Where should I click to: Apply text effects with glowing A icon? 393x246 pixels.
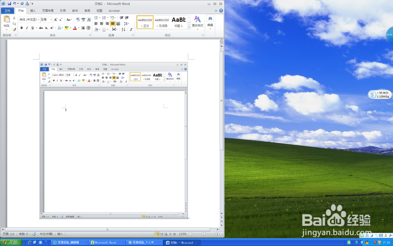(59, 28)
